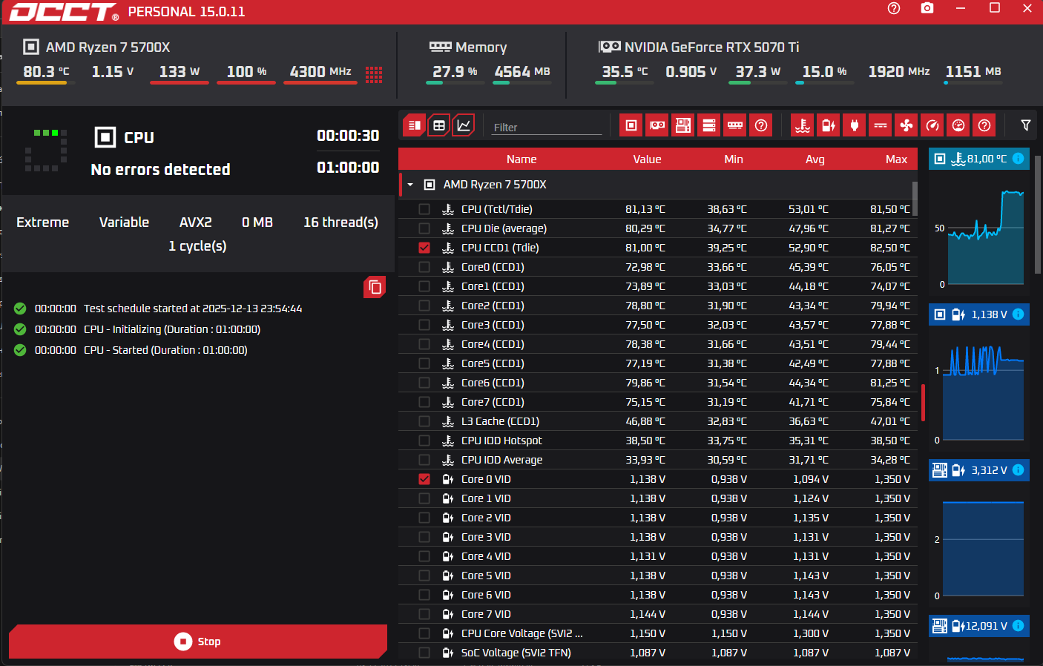Image resolution: width=1043 pixels, height=666 pixels.
Task: Uncheck the Core 0 VID checkbox
Action: [424, 479]
